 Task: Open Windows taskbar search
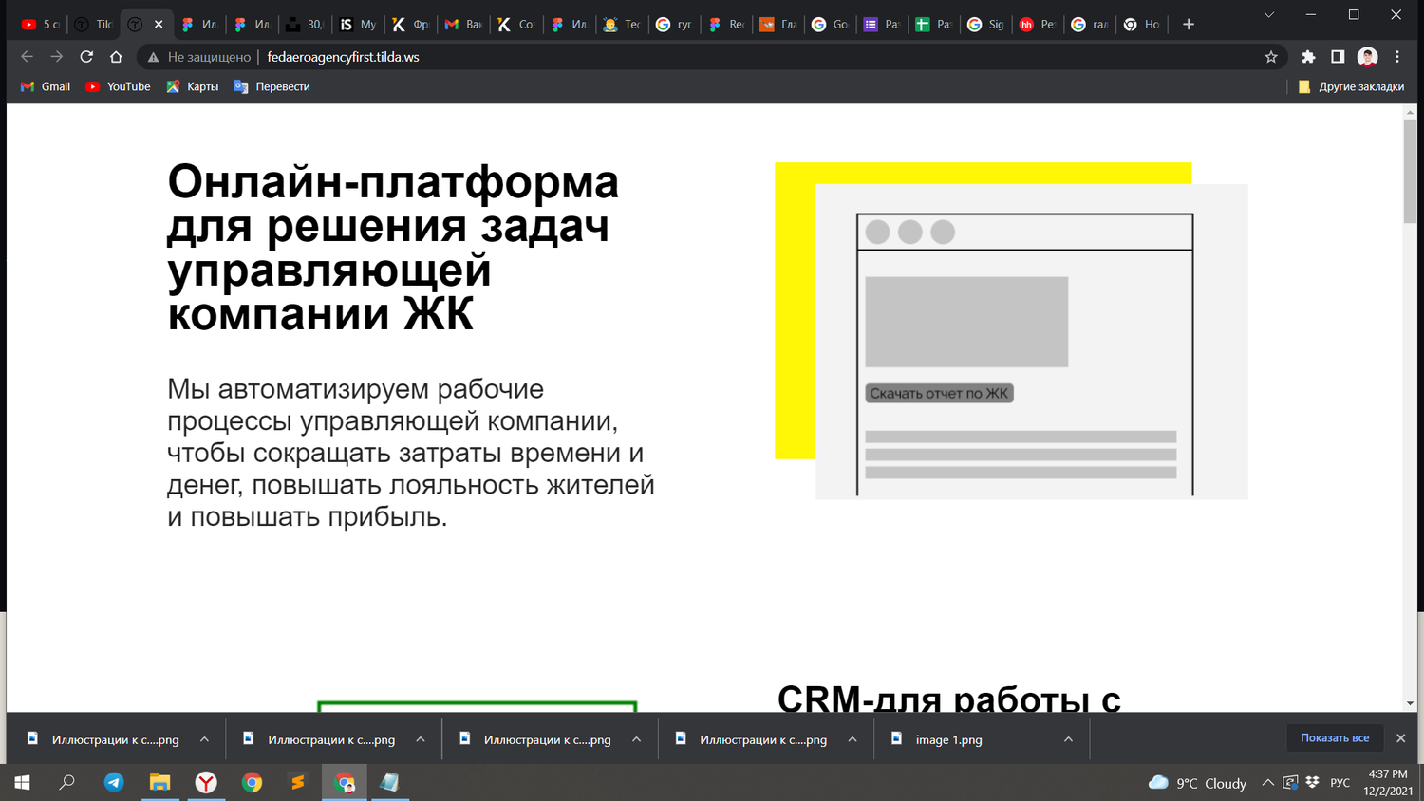point(67,783)
